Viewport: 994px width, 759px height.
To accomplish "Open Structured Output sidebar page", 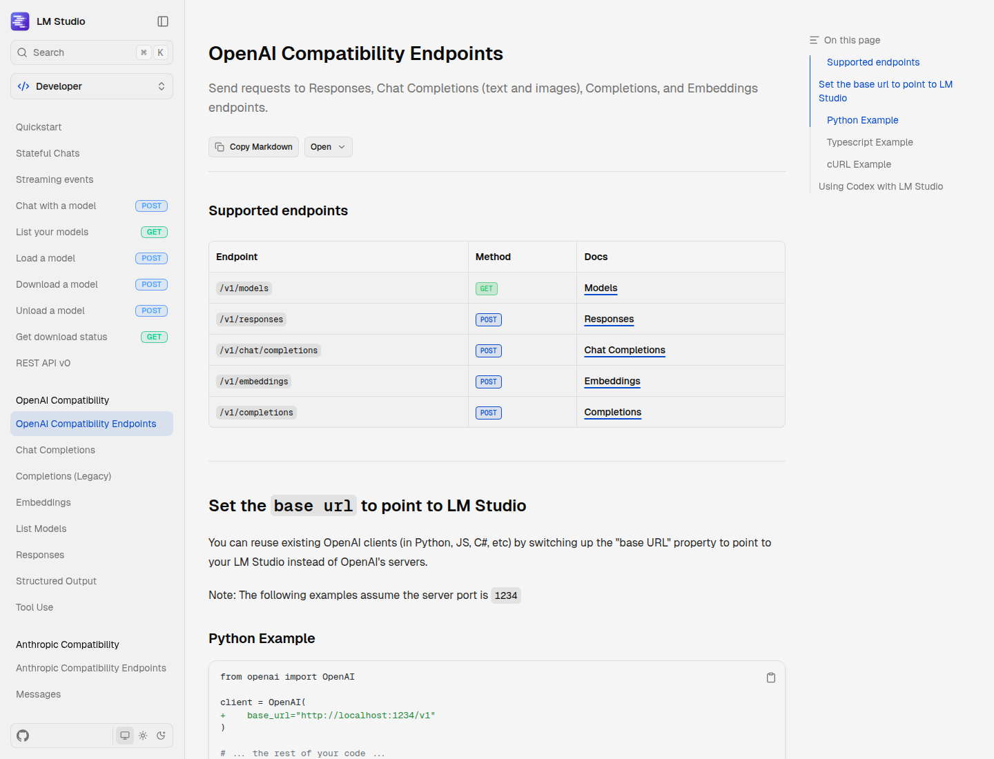I will (x=56, y=581).
